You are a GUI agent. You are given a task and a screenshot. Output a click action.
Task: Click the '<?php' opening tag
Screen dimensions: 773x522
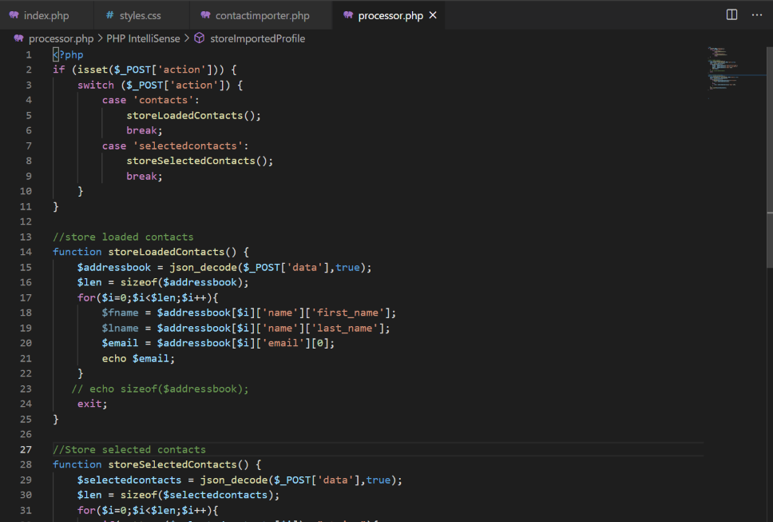coord(68,55)
